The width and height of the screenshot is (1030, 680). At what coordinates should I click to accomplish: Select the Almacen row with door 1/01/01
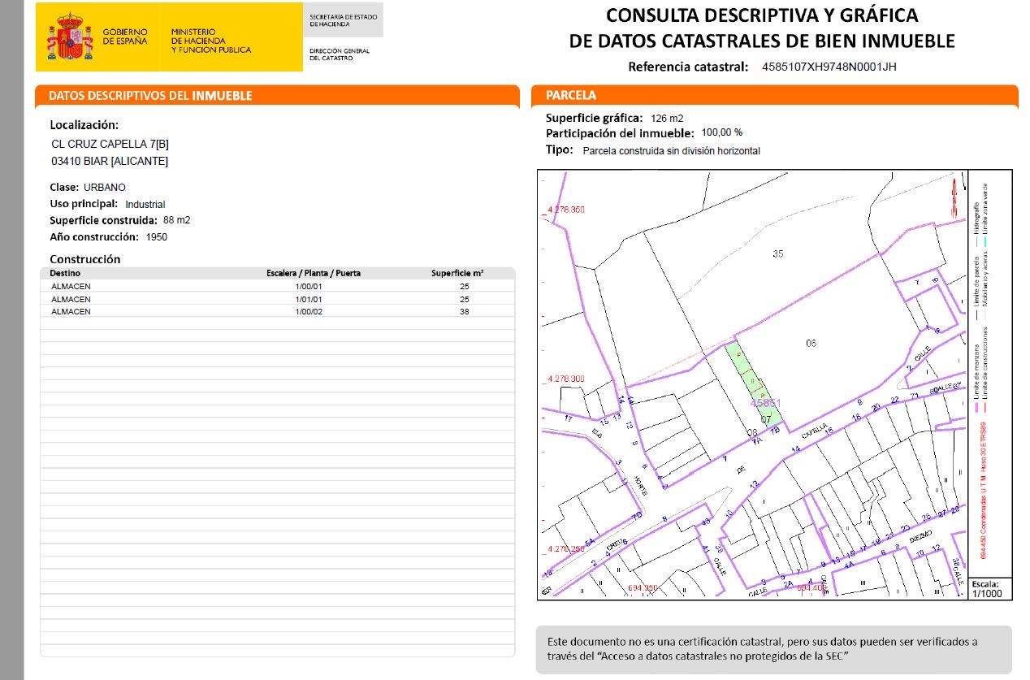[x=276, y=299]
